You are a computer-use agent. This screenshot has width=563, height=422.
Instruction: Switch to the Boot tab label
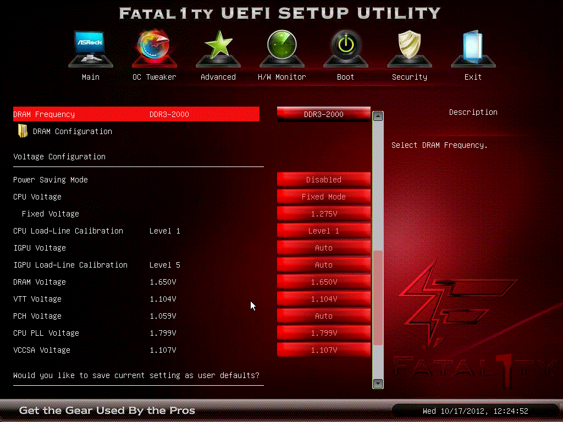tap(345, 77)
